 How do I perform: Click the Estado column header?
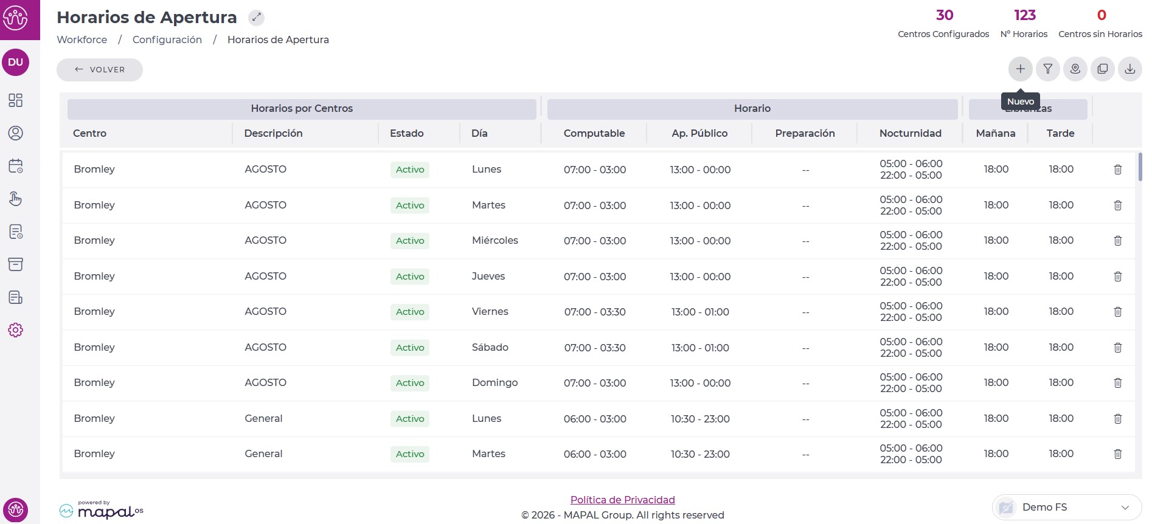(406, 133)
